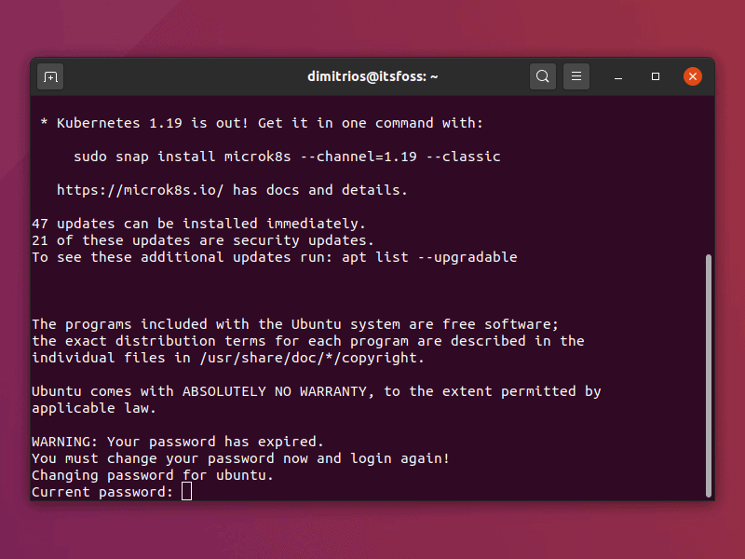Click the You must change your password line
The width and height of the screenshot is (745, 559).
pos(240,458)
